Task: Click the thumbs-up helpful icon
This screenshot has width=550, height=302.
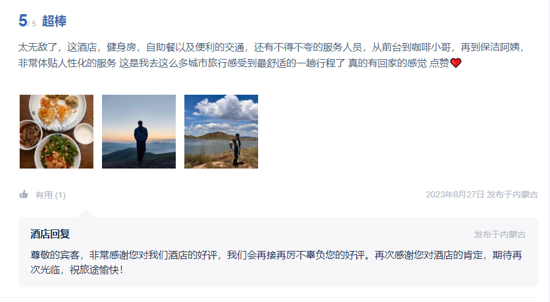Action: pyautogui.click(x=23, y=194)
